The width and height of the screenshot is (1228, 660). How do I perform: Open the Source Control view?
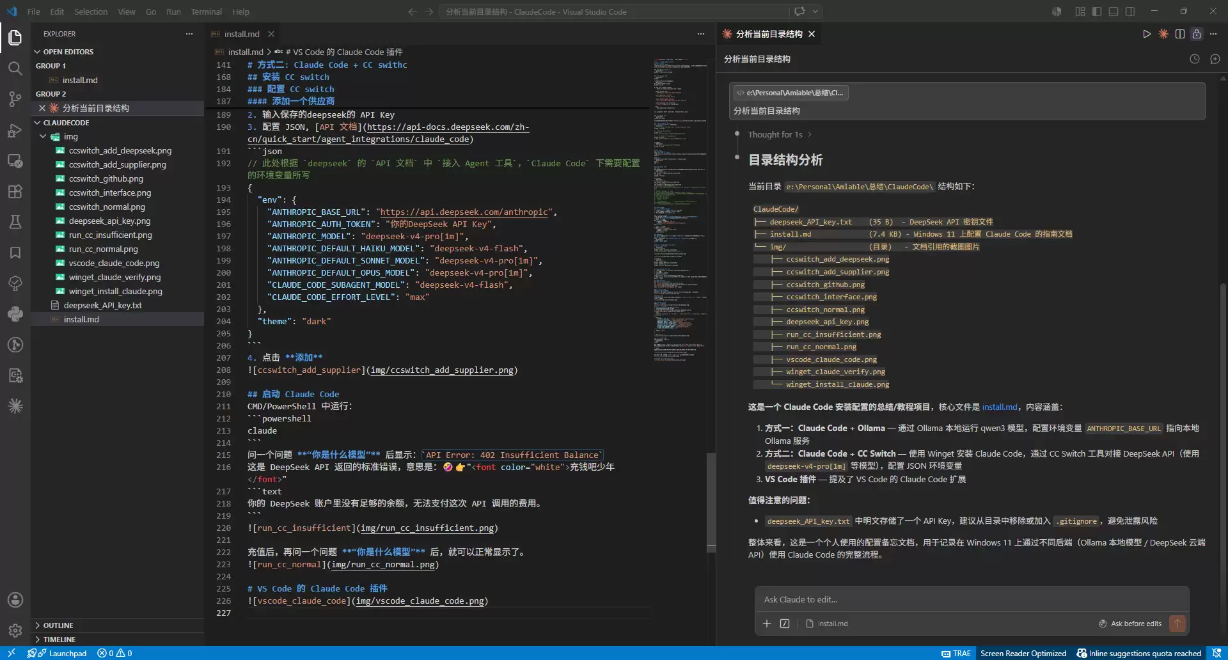tap(15, 98)
